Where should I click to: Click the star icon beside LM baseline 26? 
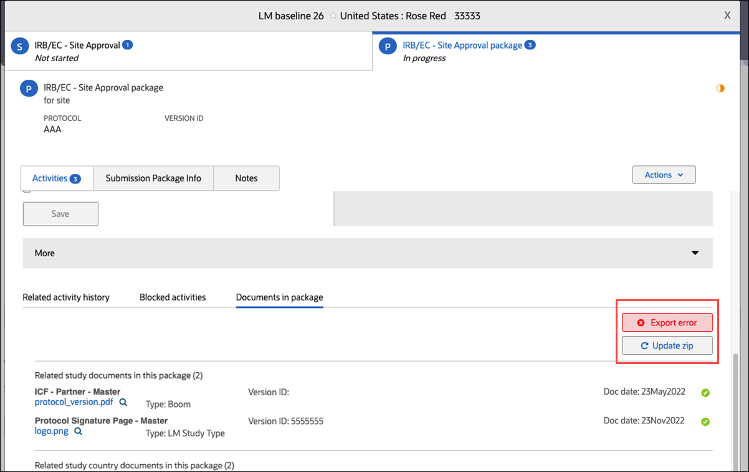[332, 16]
